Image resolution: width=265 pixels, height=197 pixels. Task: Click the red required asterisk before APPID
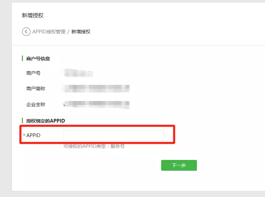click(x=24, y=135)
